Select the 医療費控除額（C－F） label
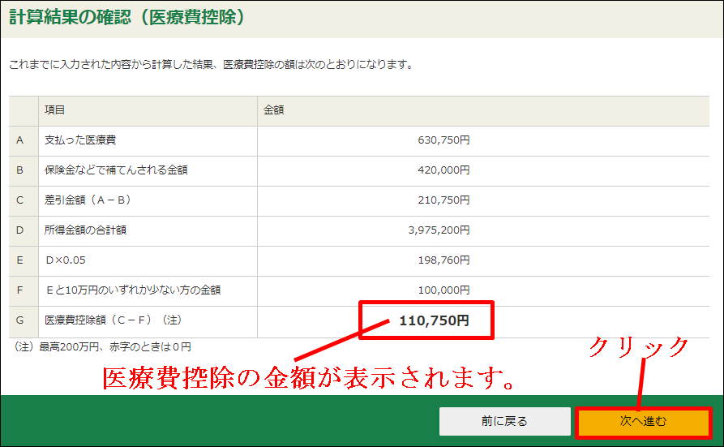Viewport: 724px width, 447px height. pyautogui.click(x=114, y=320)
